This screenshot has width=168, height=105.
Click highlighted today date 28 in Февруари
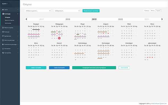(x=59, y=38)
